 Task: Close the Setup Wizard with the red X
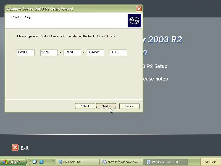139,9
